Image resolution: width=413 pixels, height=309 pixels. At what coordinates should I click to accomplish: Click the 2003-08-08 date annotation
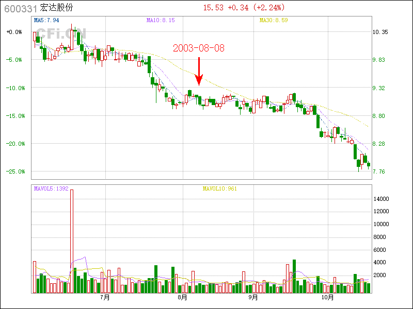pyautogui.click(x=199, y=48)
